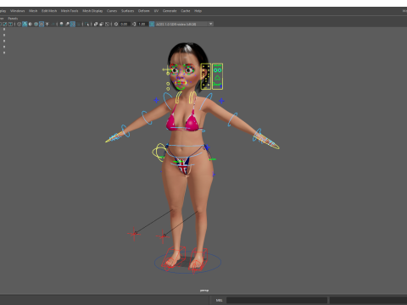
Task: Select yellow face slider control panel
Action: click(x=206, y=76)
